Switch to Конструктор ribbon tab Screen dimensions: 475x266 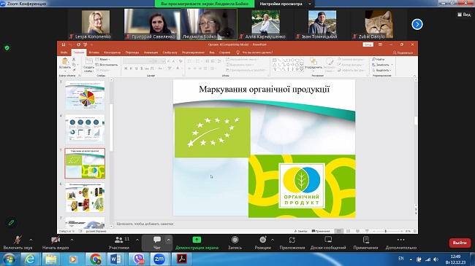coord(112,52)
